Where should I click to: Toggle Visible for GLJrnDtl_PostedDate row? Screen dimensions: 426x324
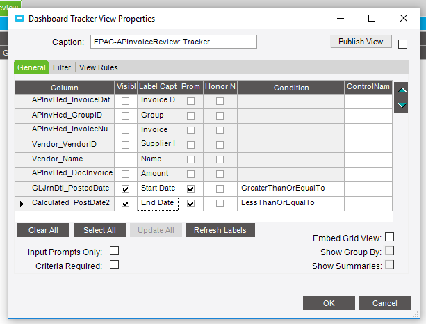coord(126,188)
